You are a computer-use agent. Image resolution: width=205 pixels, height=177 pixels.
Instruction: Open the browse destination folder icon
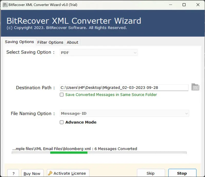(x=195, y=87)
